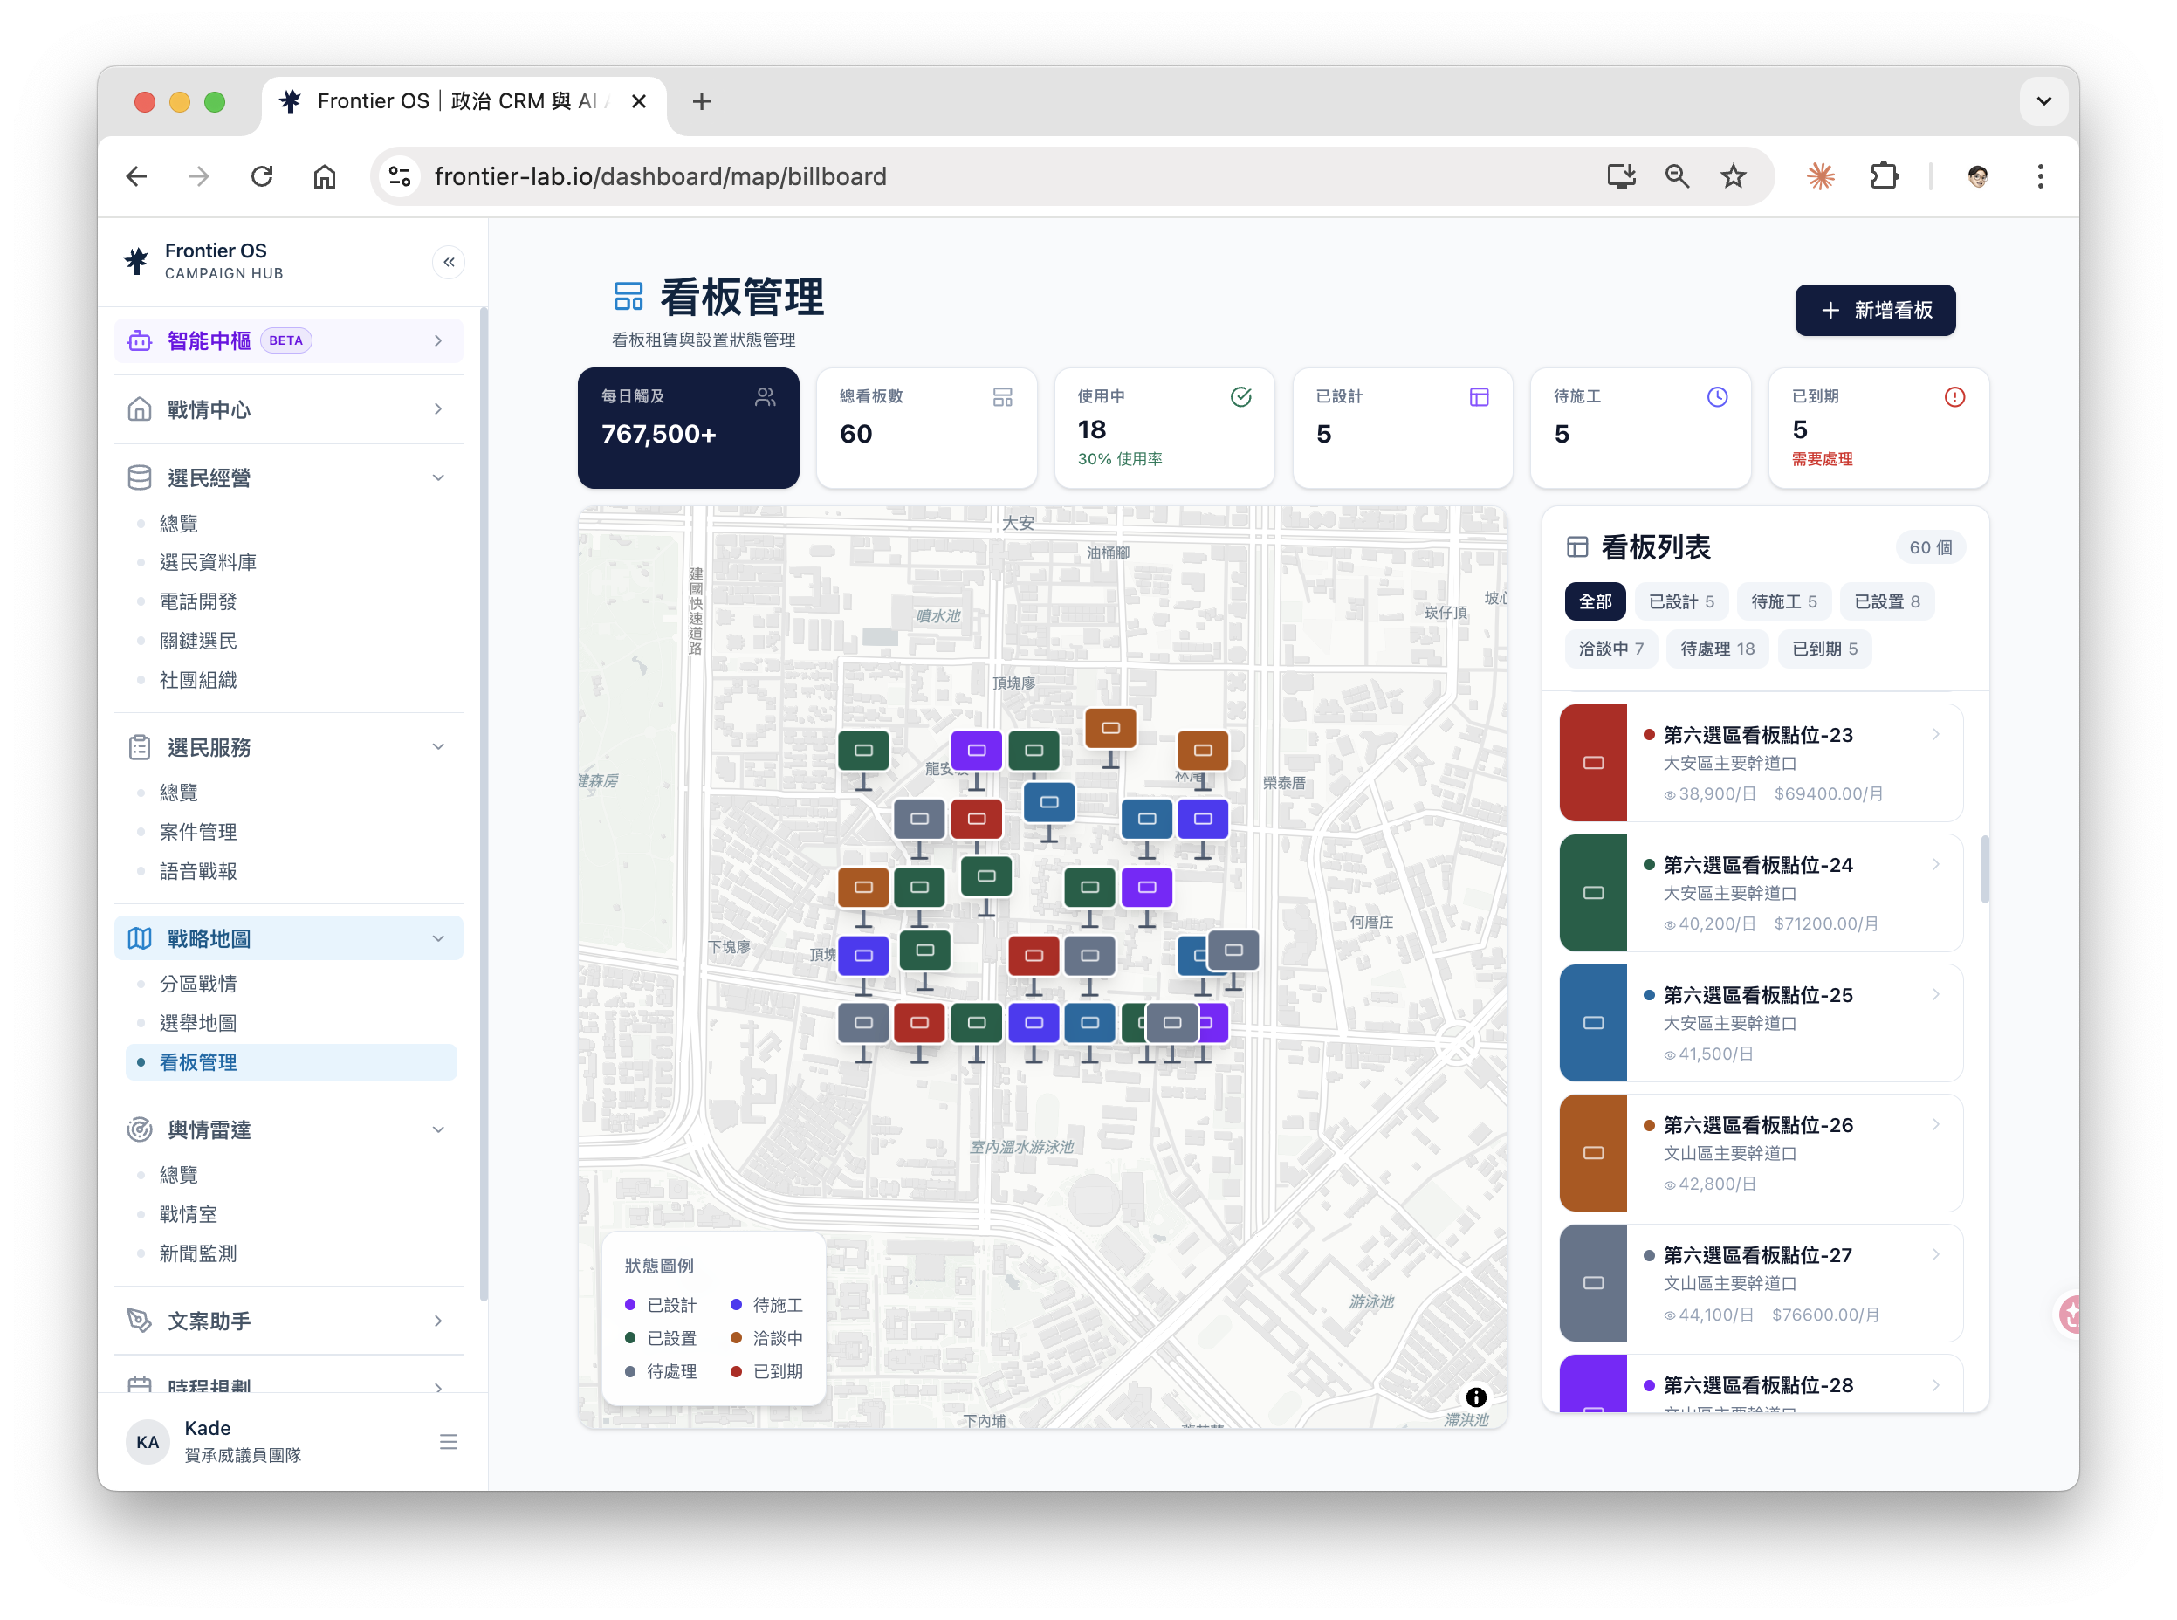Filter list by 已設置 8

pyautogui.click(x=1886, y=601)
